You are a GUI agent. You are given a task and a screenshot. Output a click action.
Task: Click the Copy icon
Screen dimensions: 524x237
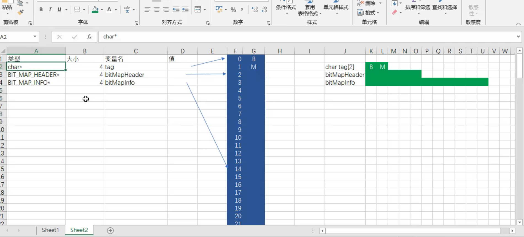[x=20, y=3]
